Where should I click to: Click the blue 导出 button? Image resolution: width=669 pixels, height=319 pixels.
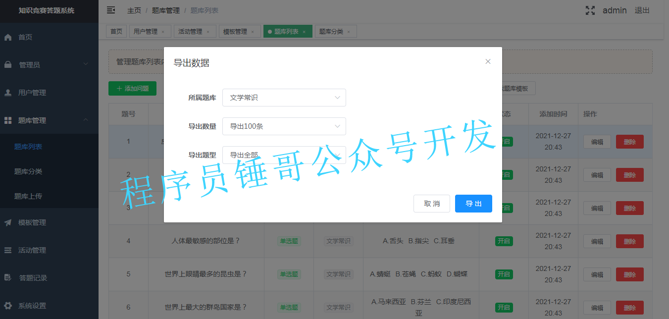pos(473,204)
